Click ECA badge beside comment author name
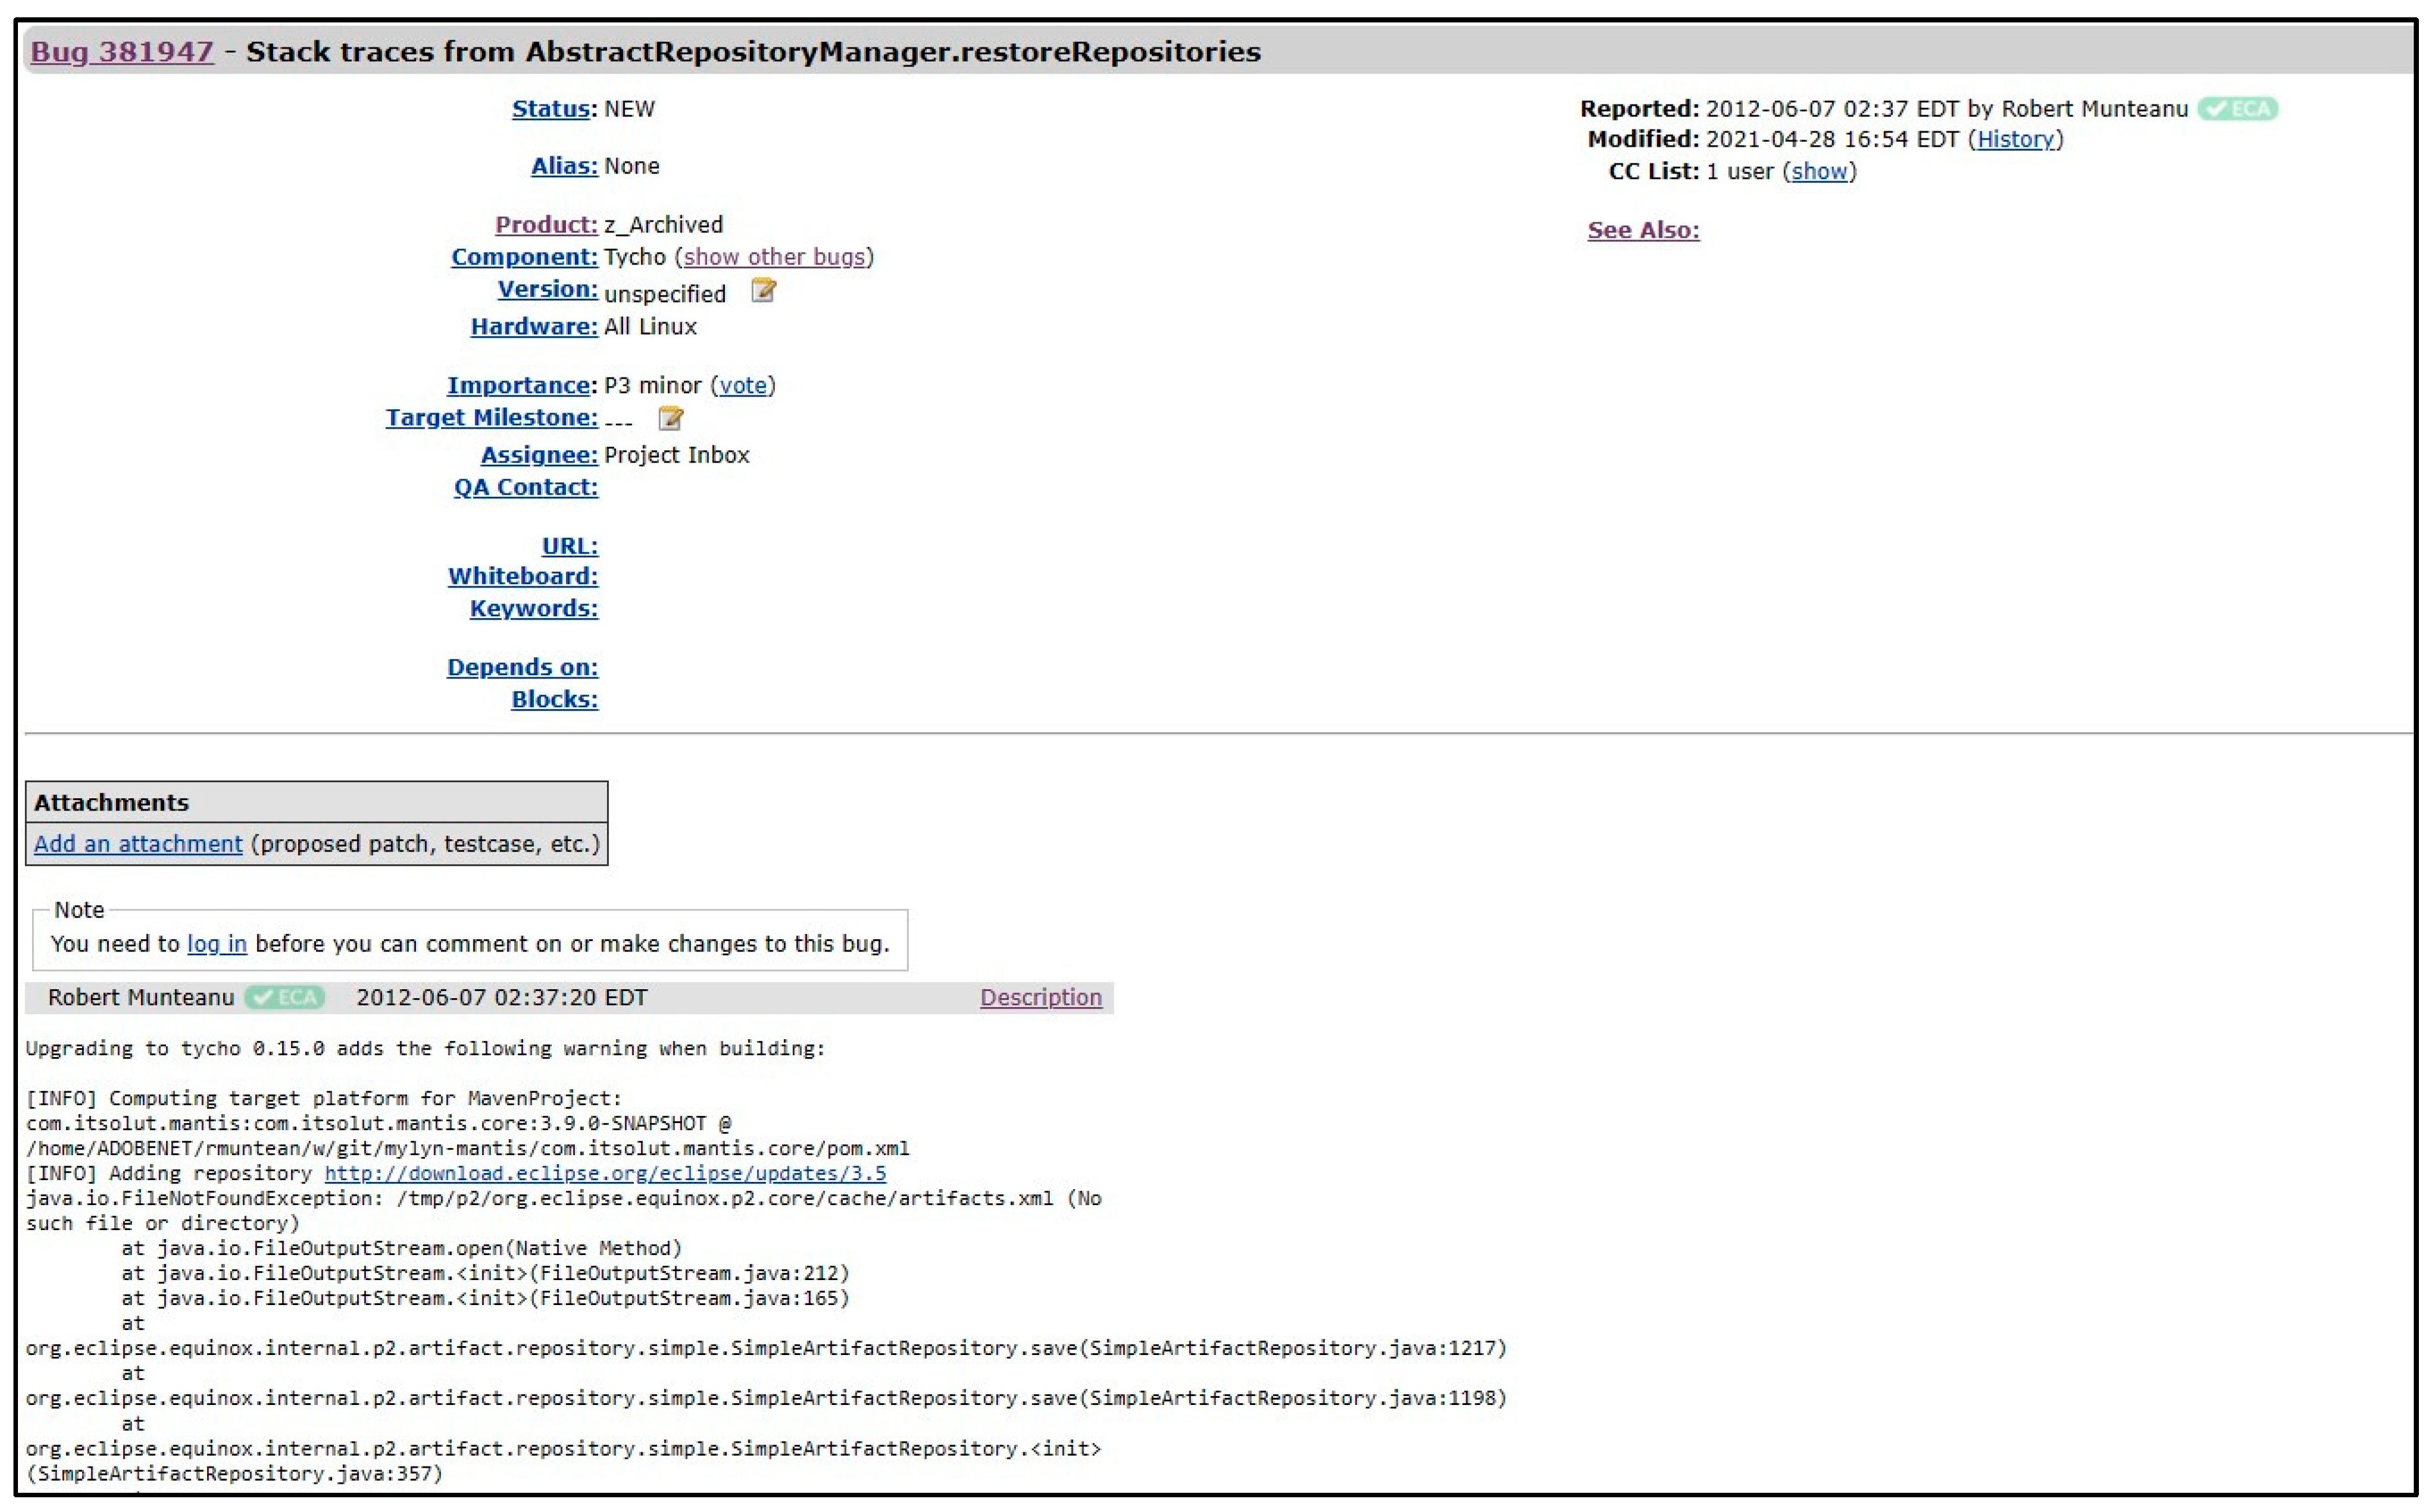 (x=285, y=997)
